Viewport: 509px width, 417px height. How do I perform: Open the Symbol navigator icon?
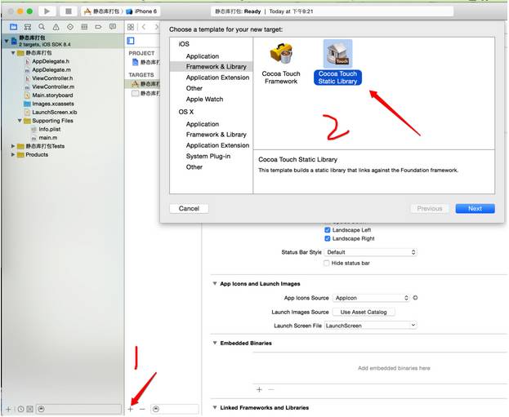[28, 27]
